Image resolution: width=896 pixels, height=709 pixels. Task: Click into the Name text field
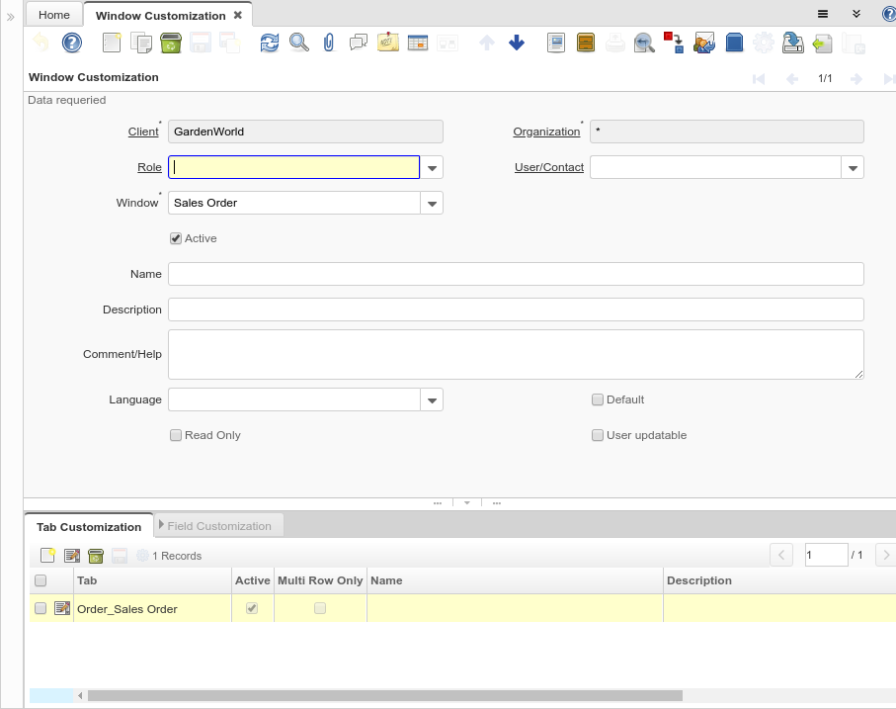516,274
